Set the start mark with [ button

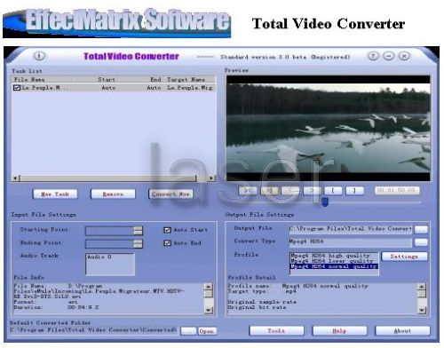tap(333, 191)
